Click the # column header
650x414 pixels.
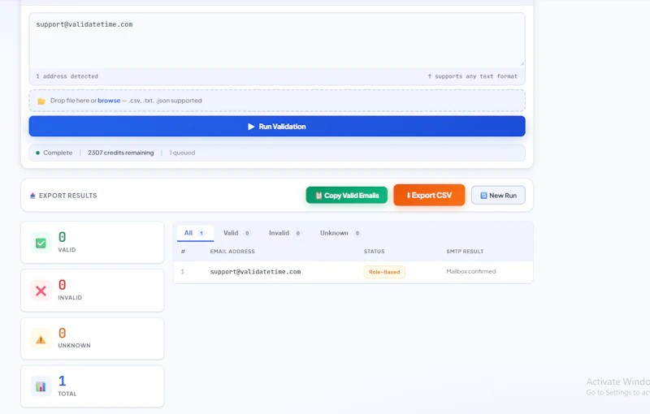[183, 252]
